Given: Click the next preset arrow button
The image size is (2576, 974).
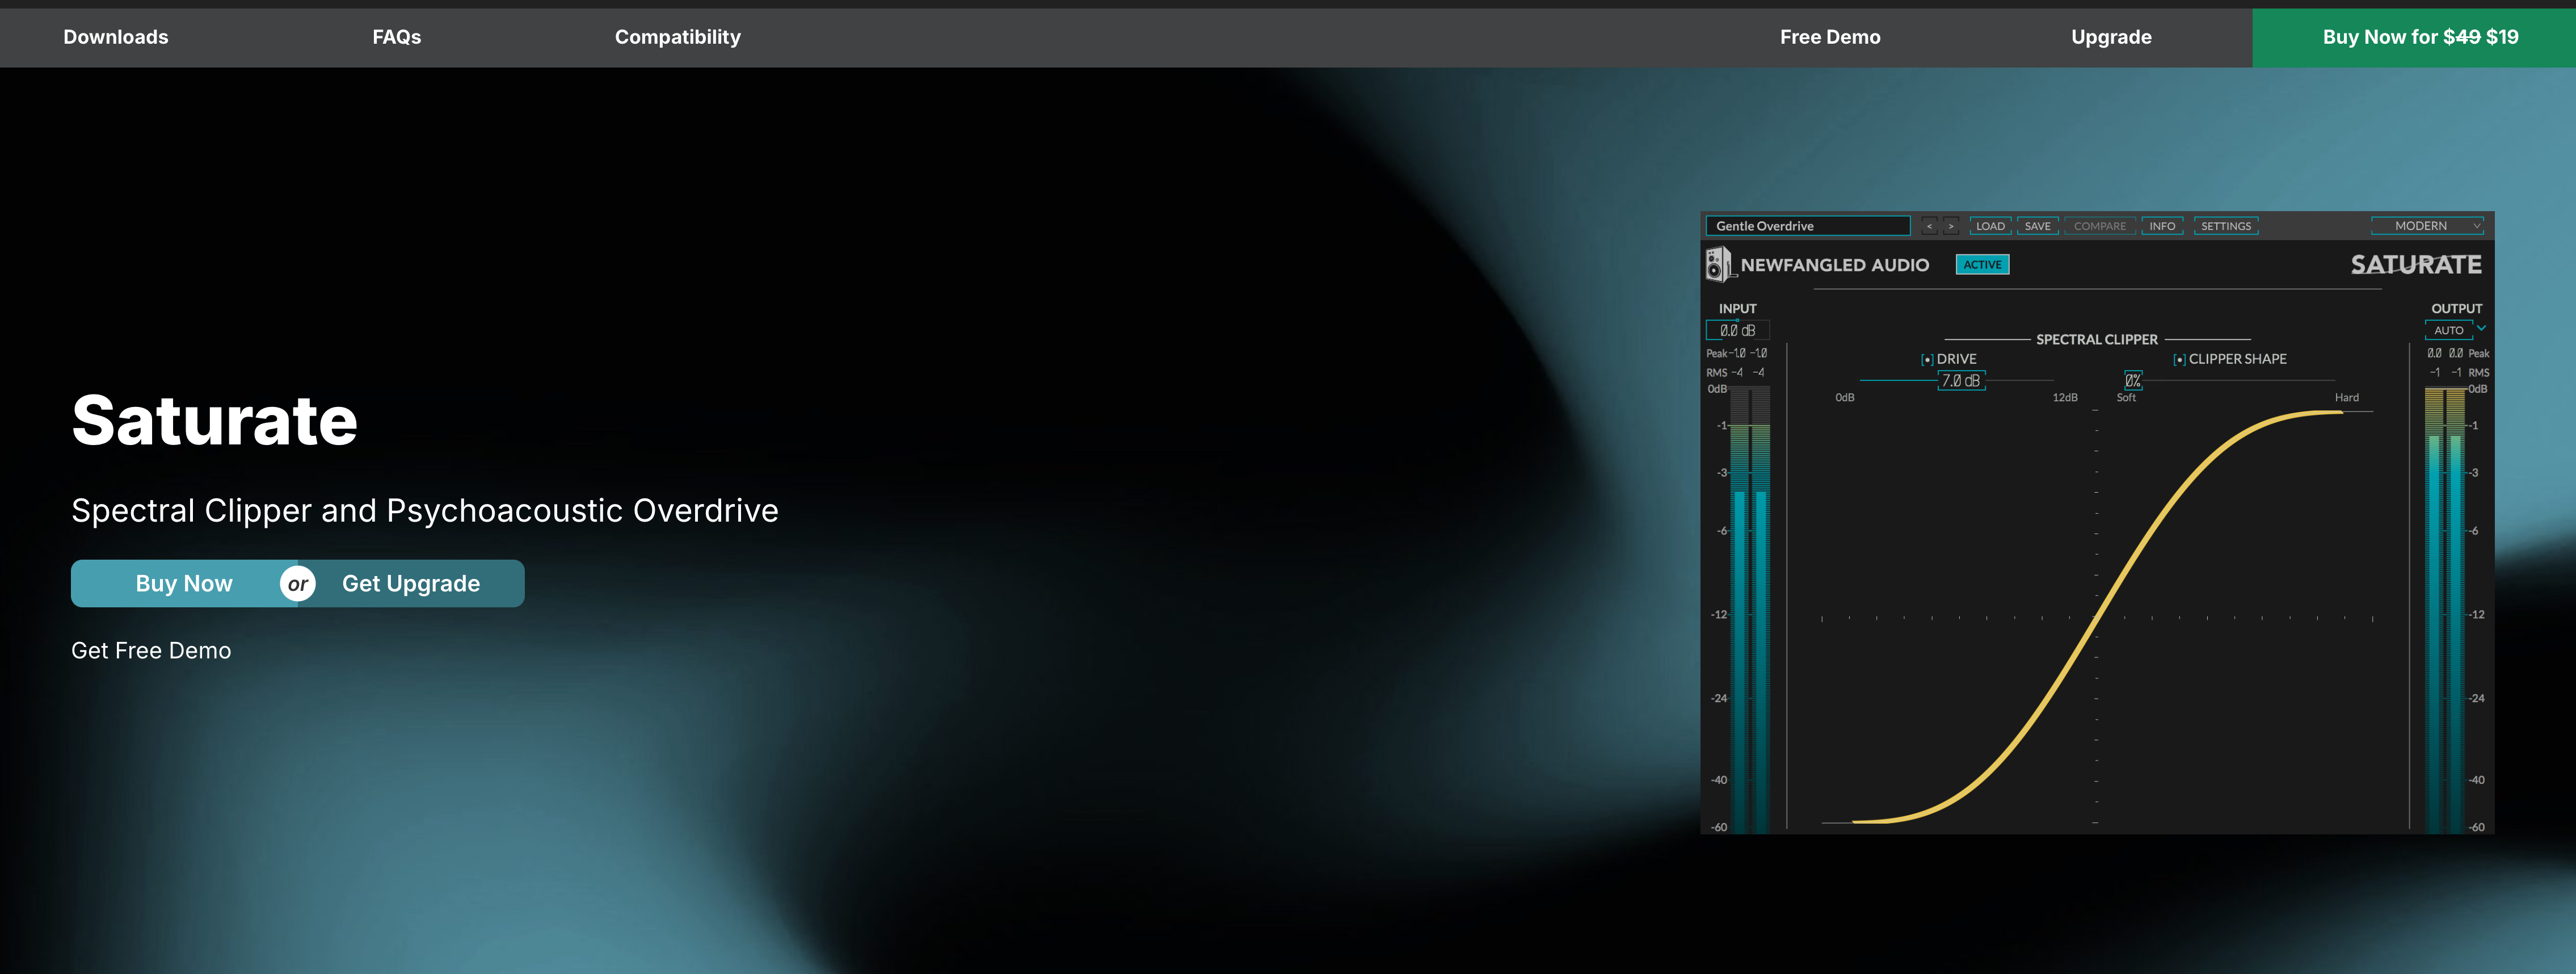Looking at the screenshot, I should pyautogui.click(x=1950, y=226).
